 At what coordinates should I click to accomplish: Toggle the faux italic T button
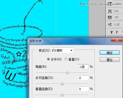click(x=117, y=32)
